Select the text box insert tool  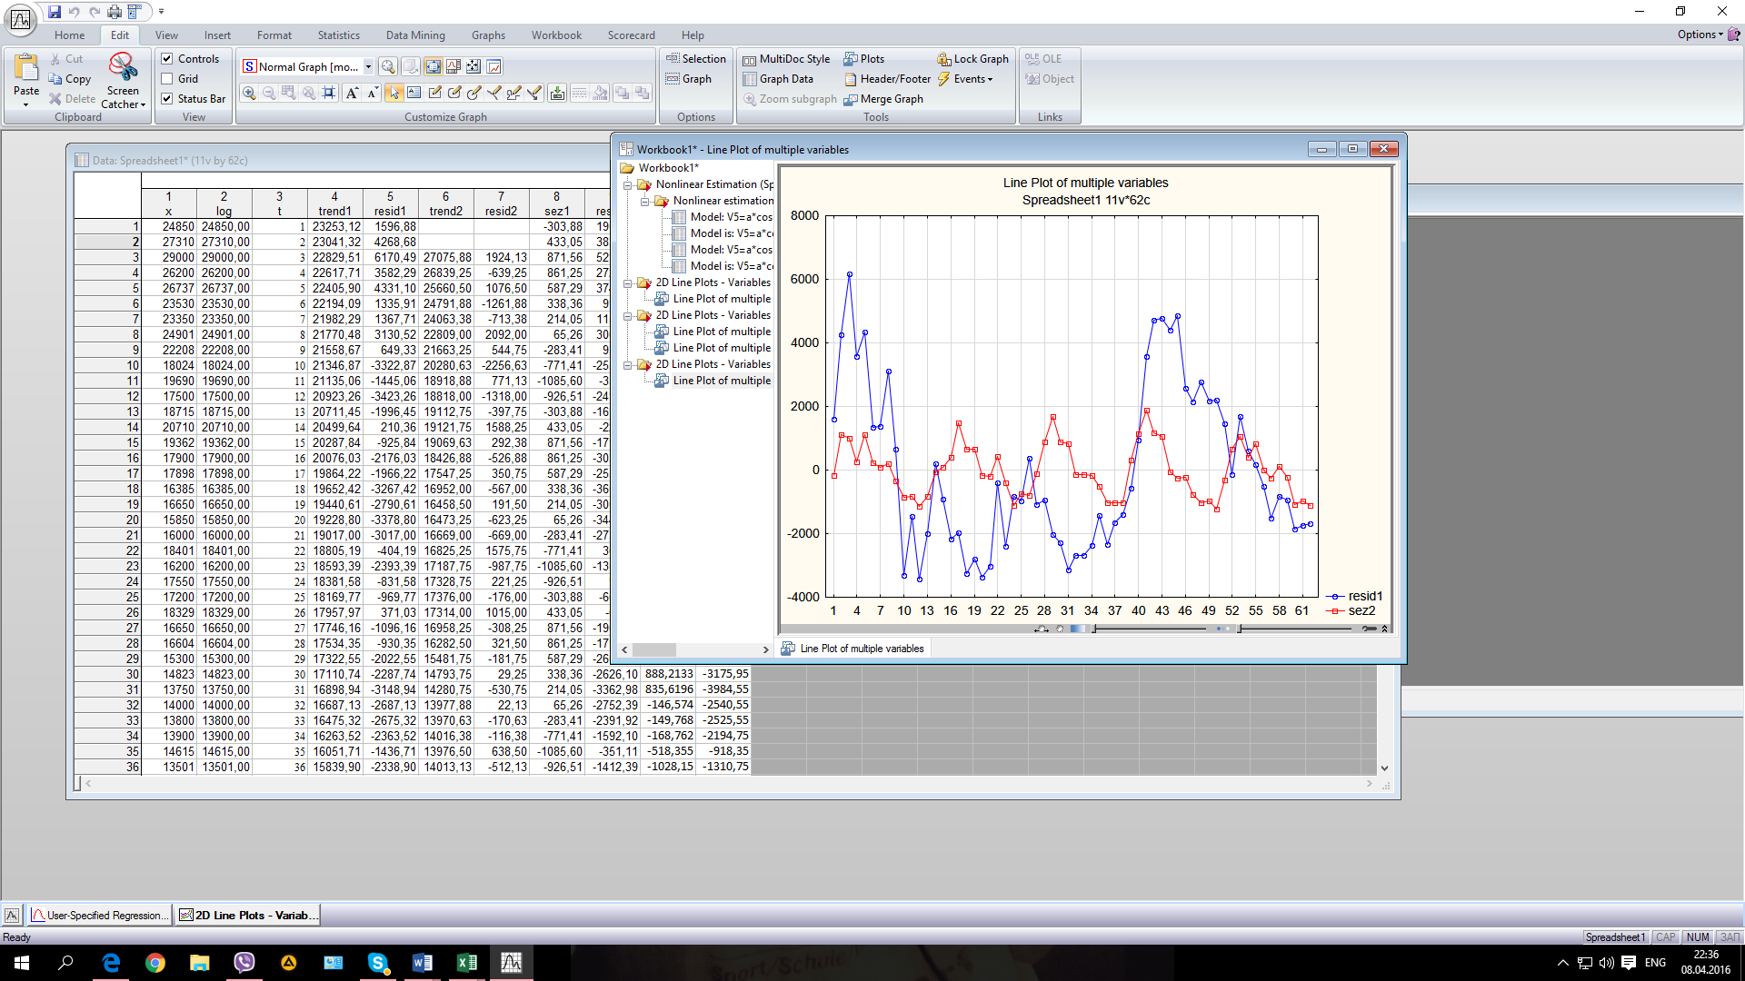coord(414,94)
